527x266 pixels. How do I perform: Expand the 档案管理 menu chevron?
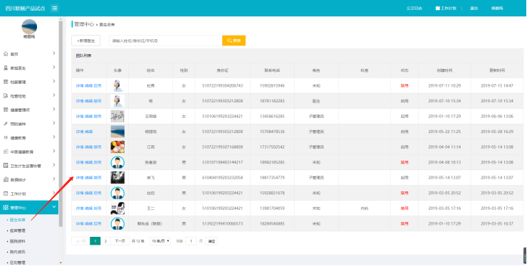54,81
